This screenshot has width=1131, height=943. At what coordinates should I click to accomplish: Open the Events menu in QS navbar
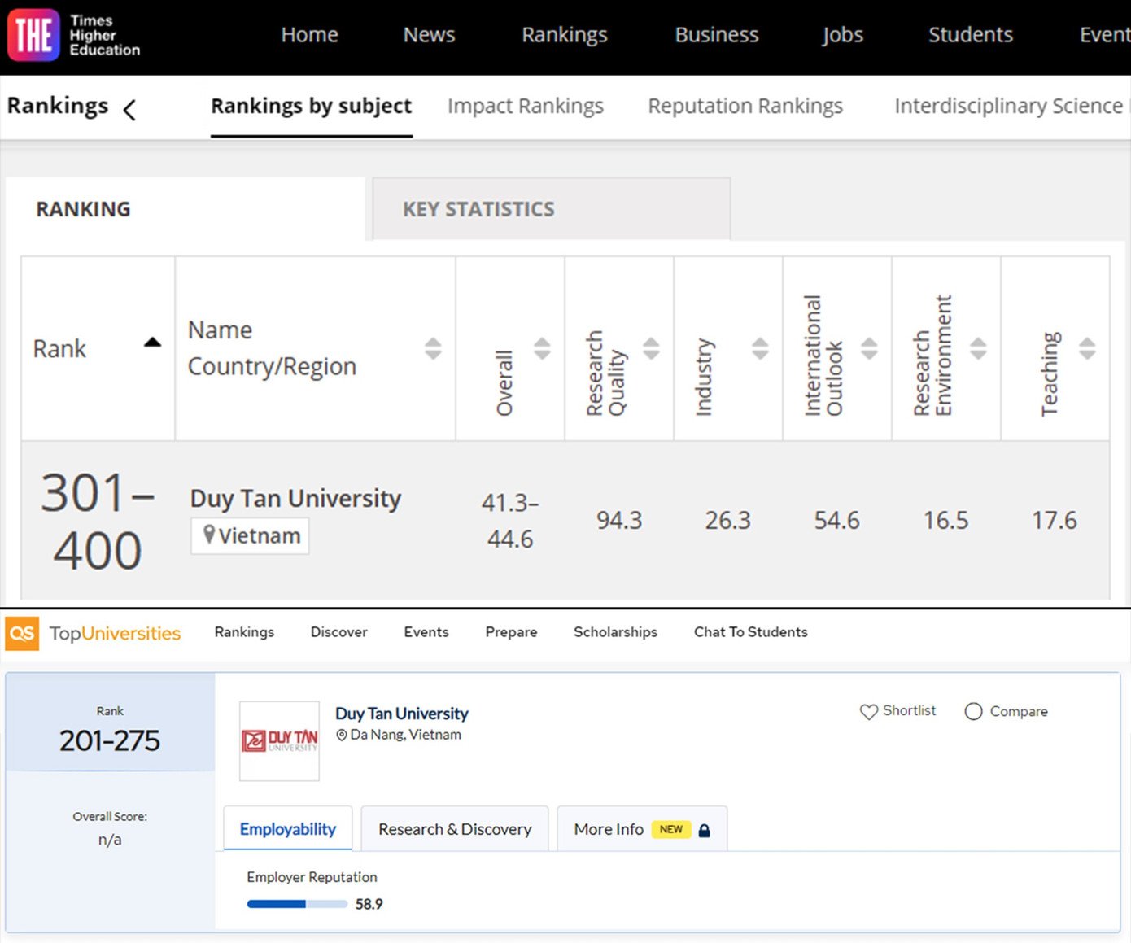(426, 632)
